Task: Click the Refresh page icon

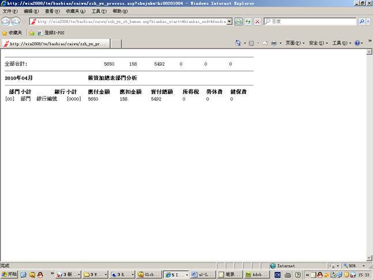Action: pyautogui.click(x=247, y=21)
